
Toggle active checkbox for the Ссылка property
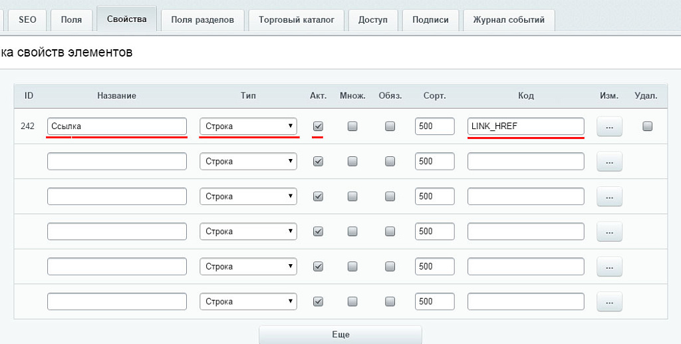(x=318, y=126)
